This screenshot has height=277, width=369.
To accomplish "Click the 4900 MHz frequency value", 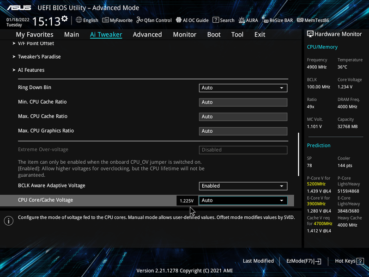I will 316,67.
